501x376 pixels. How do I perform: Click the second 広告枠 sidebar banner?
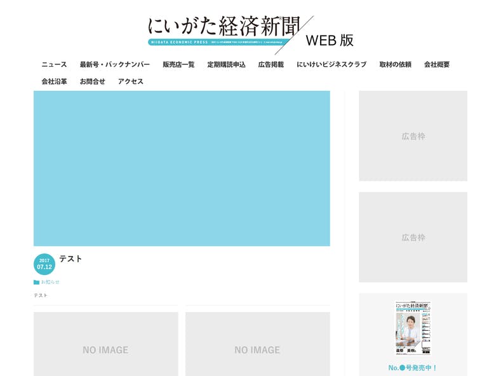tap(413, 237)
